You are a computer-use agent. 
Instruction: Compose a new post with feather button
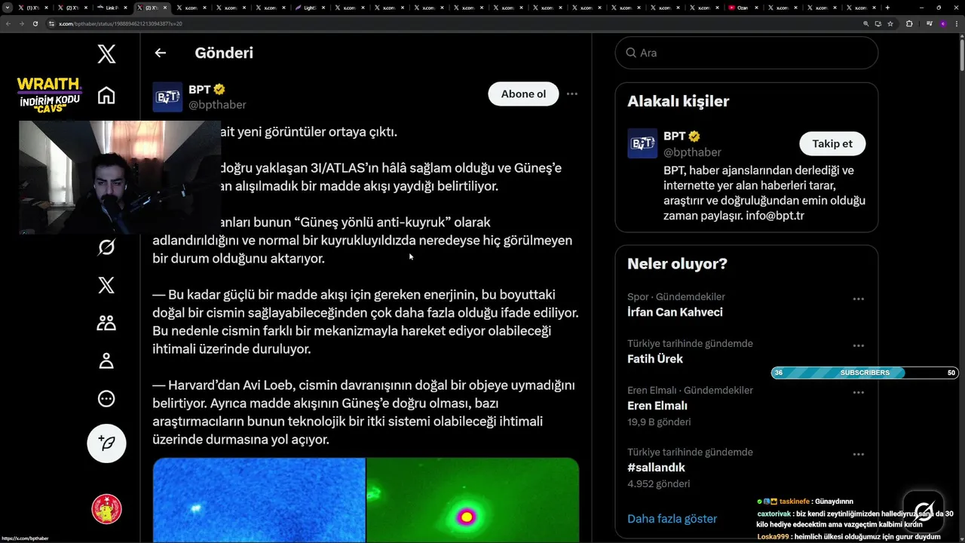pyautogui.click(x=106, y=443)
